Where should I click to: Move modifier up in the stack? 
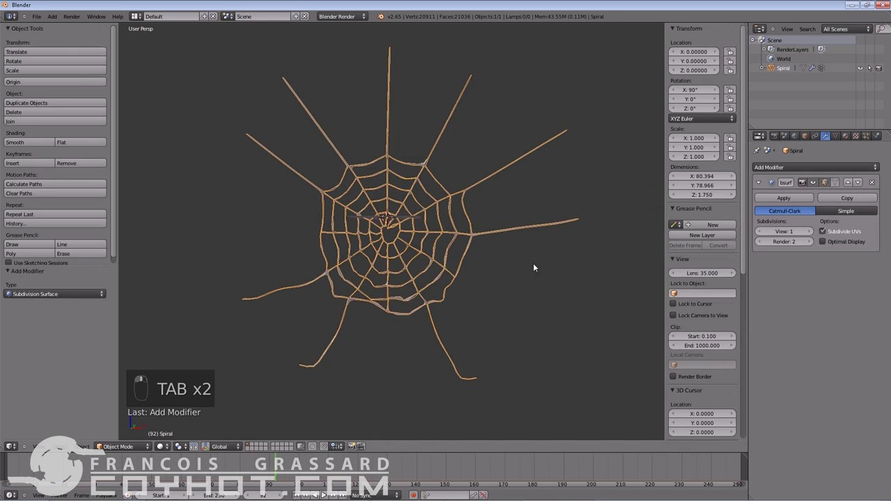pyautogui.click(x=848, y=182)
